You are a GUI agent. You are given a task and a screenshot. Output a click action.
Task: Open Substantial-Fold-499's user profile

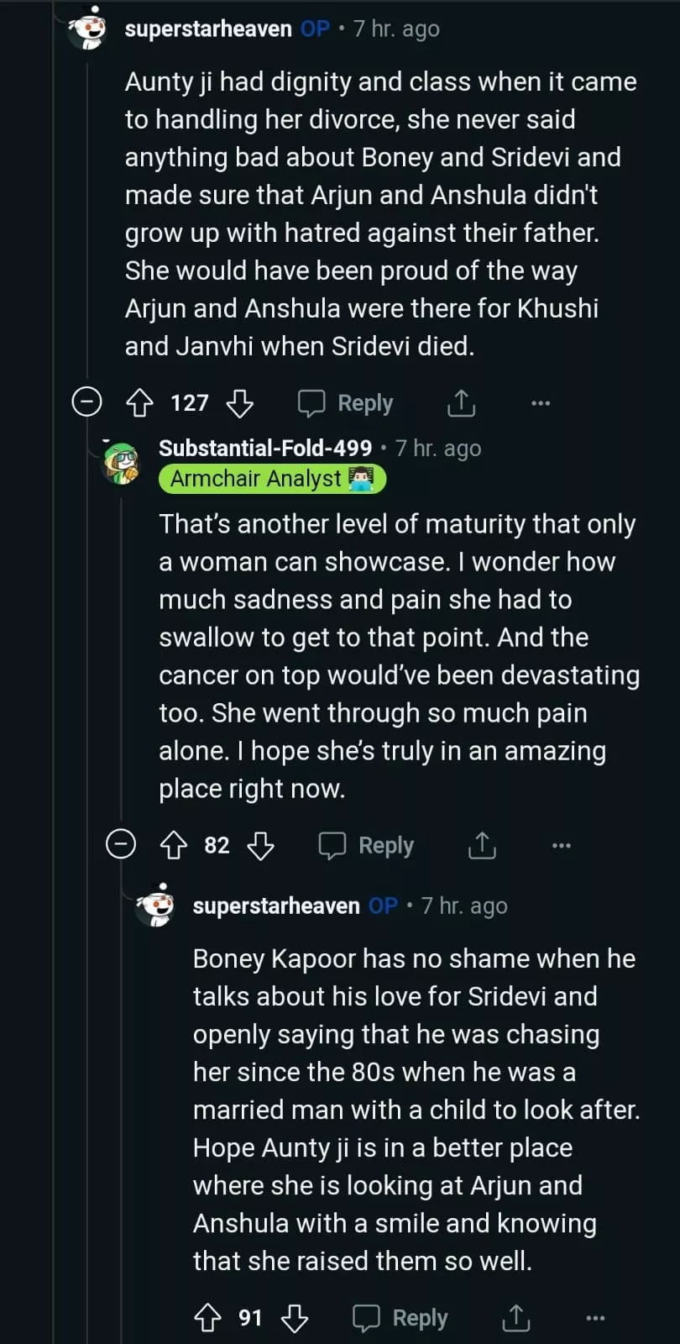264,449
